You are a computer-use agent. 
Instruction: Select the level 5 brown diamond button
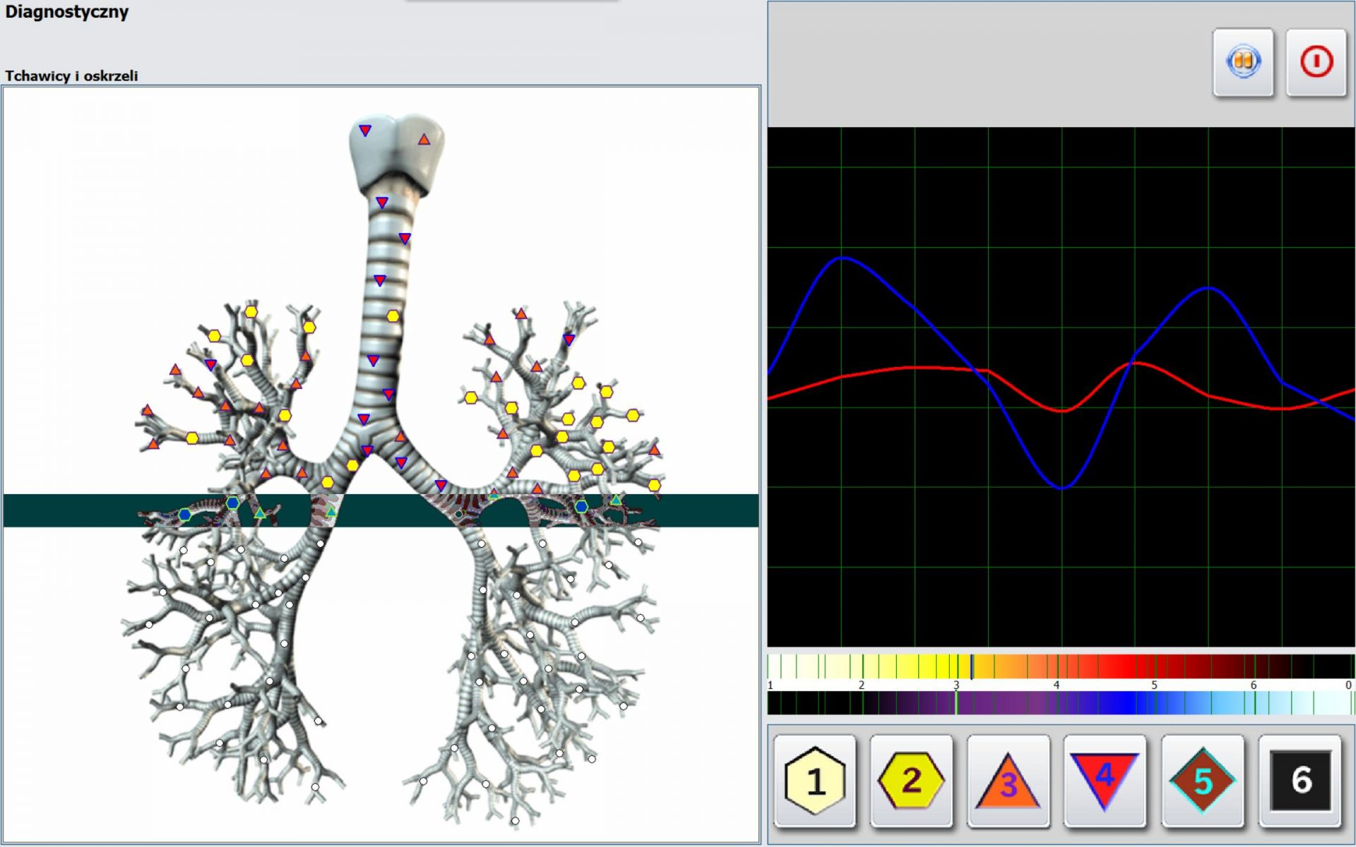[1202, 781]
